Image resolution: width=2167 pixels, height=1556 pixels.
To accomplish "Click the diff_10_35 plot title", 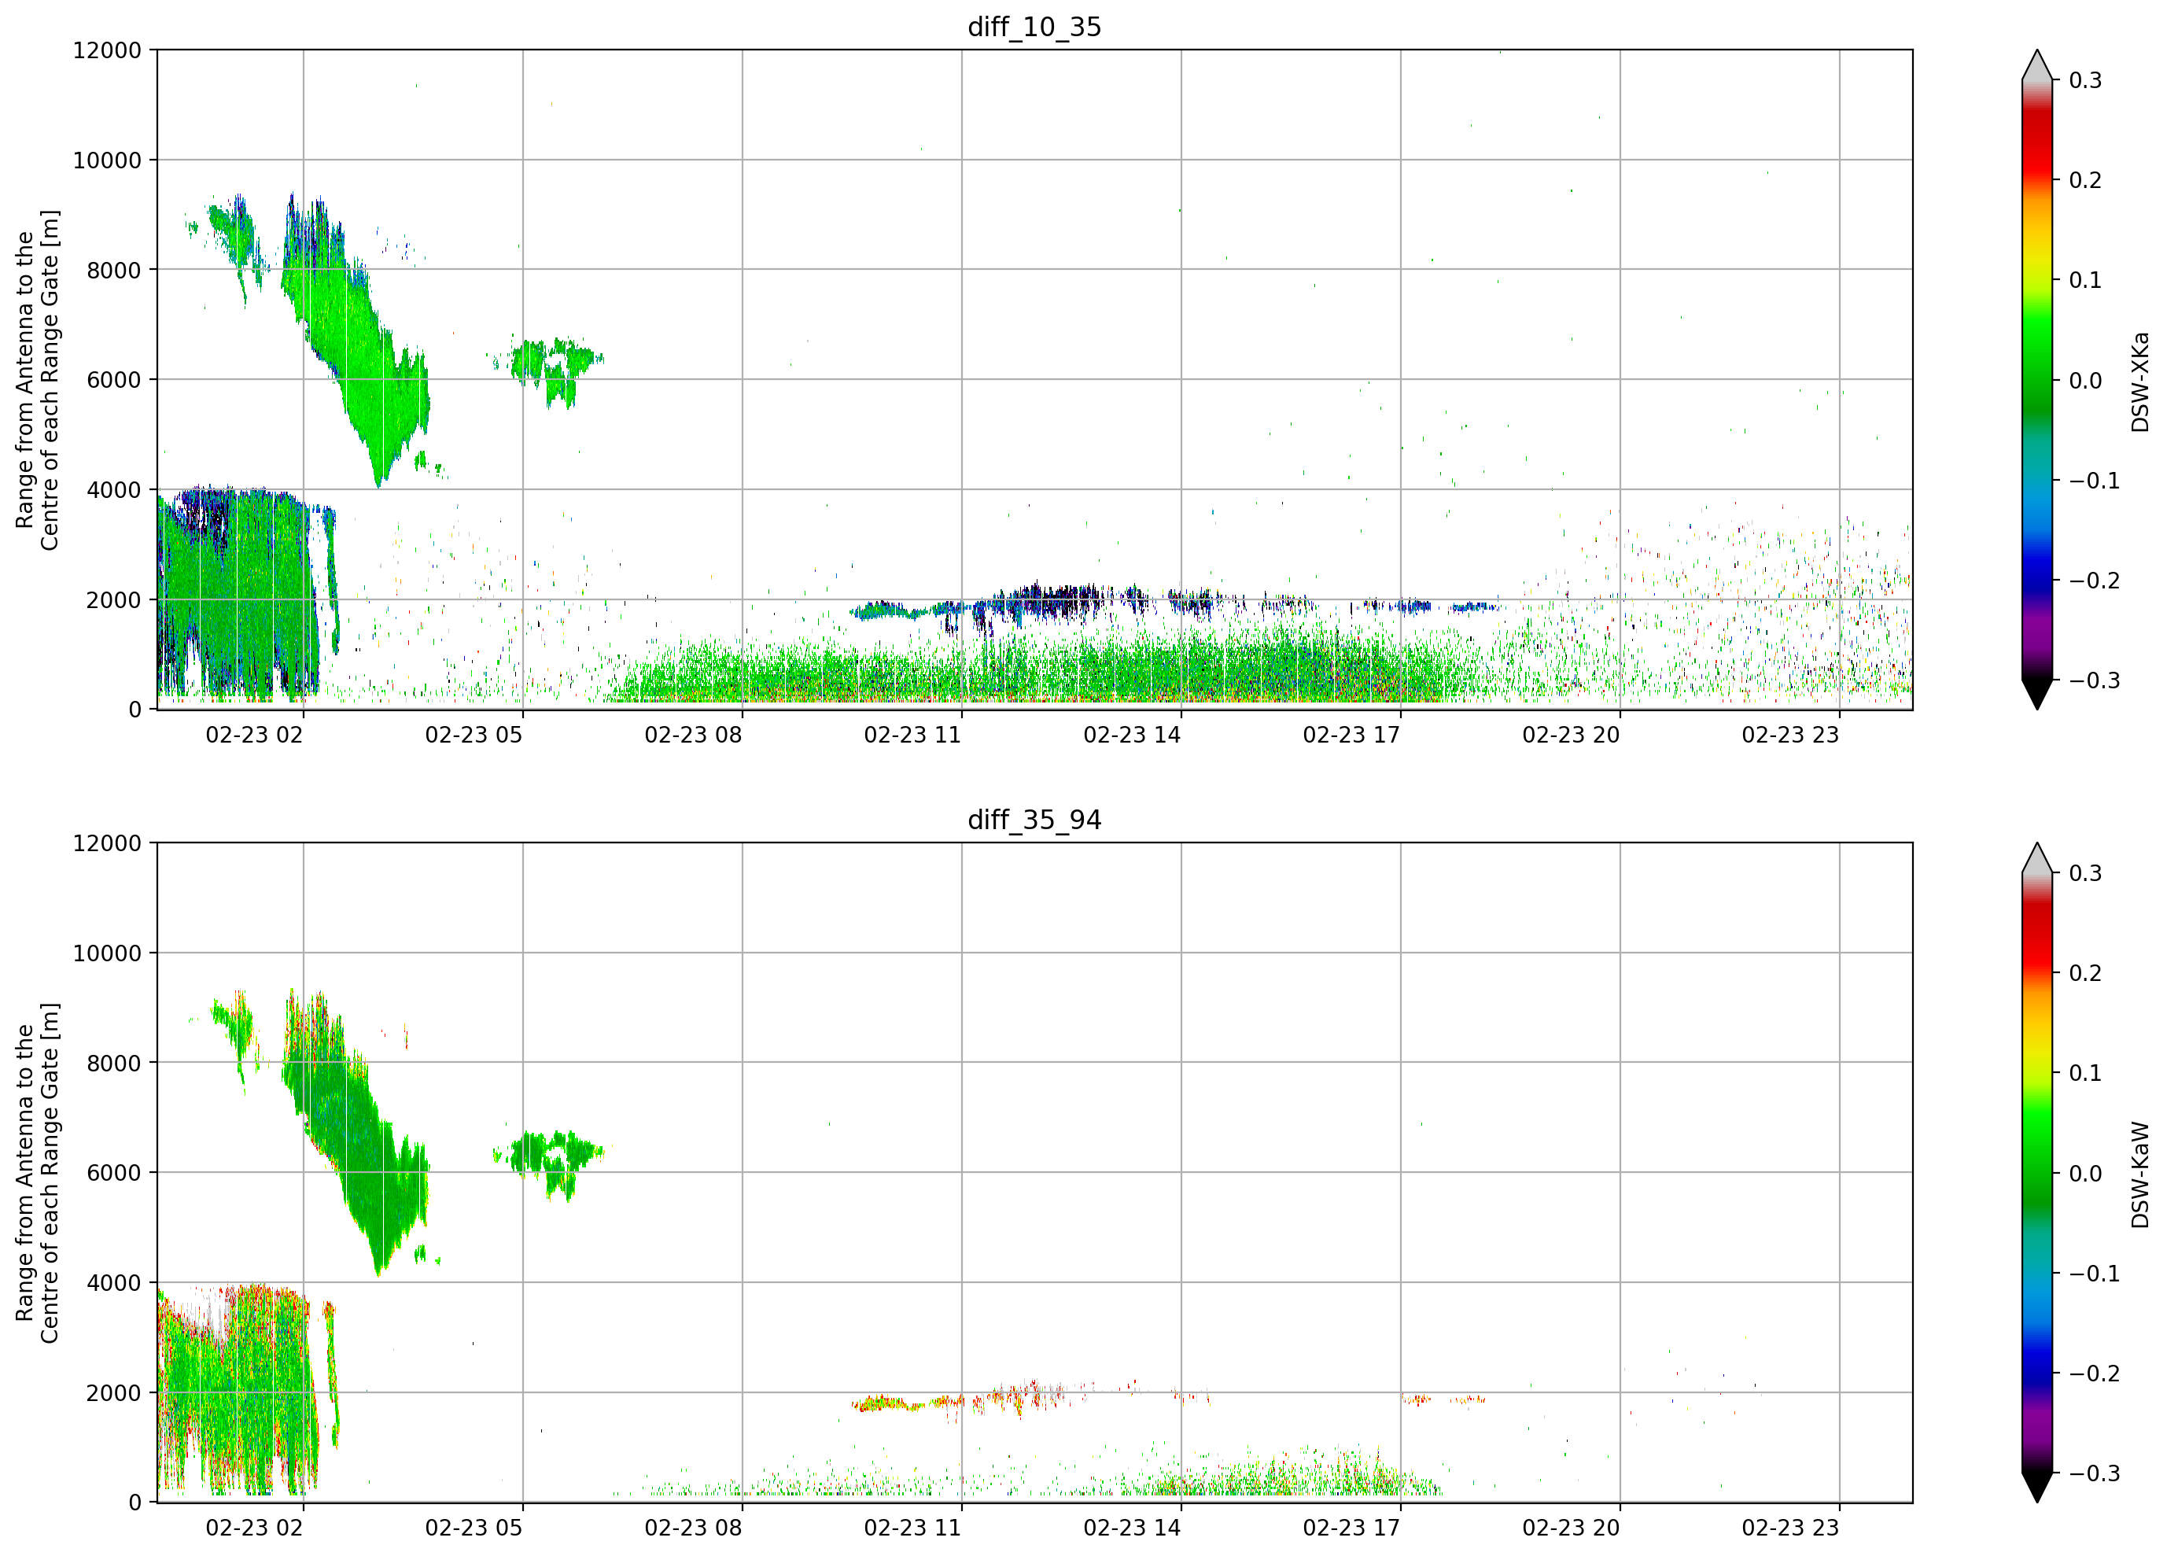I will click(1034, 27).
